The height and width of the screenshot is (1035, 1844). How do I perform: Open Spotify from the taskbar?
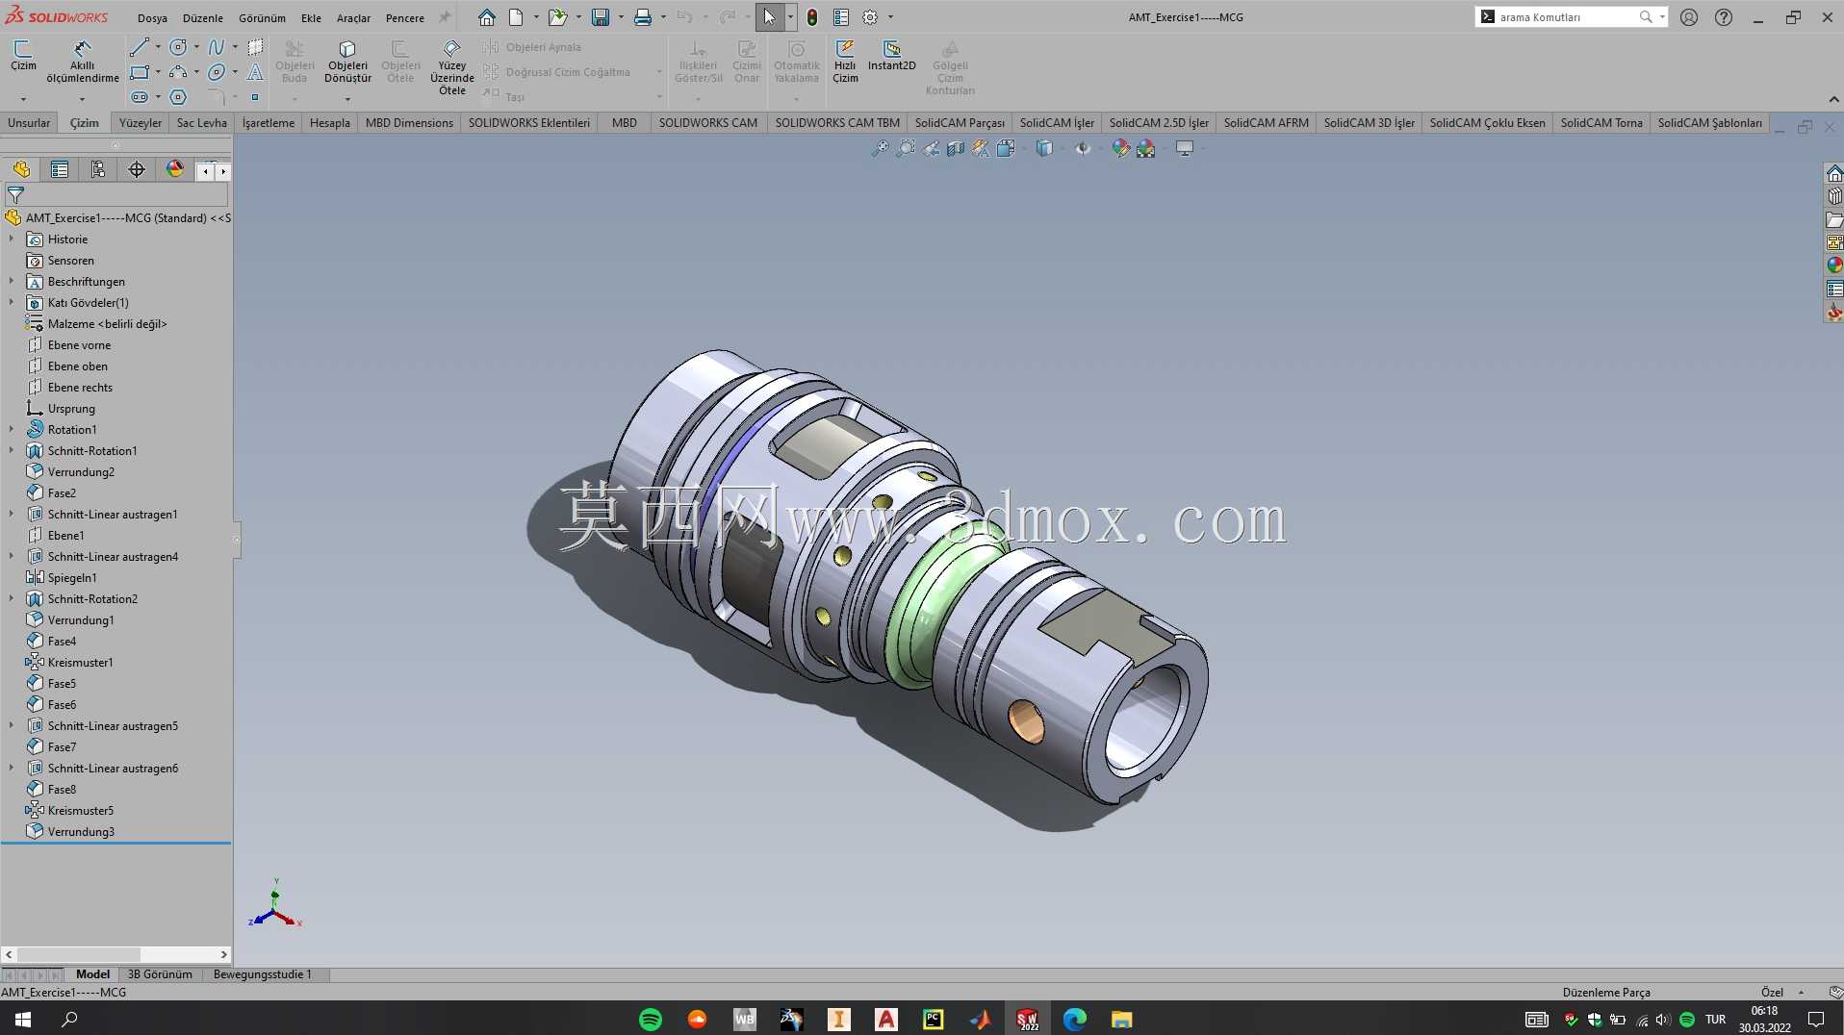[x=651, y=1020]
